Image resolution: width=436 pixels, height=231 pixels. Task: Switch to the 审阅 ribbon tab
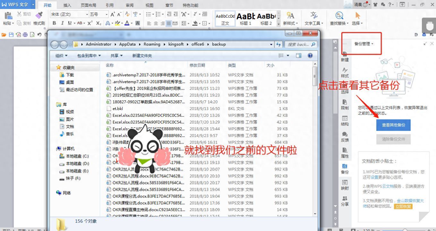130,5
